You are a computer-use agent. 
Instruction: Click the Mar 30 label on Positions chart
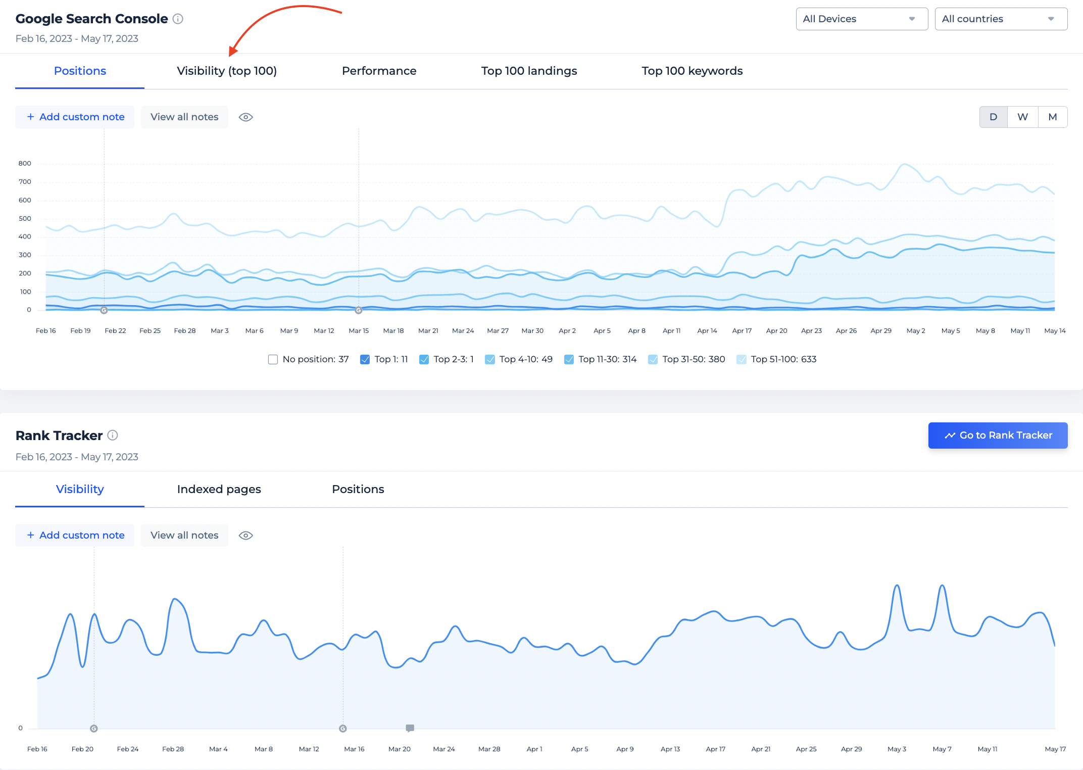point(532,330)
